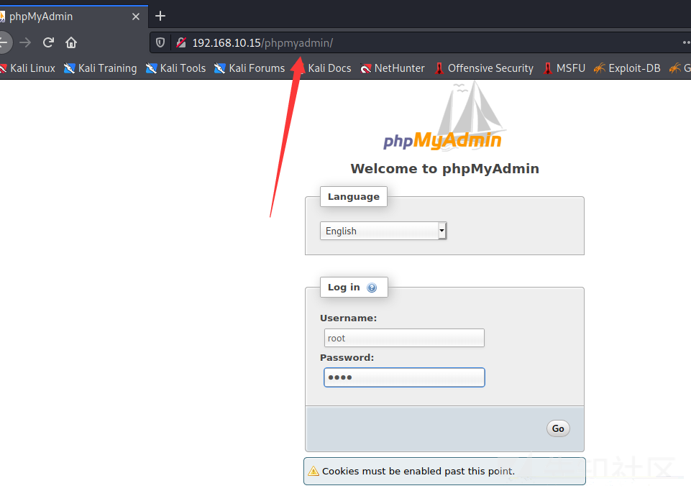Image resolution: width=691 pixels, height=496 pixels.
Task: Focus the Password input field
Action: coord(404,377)
